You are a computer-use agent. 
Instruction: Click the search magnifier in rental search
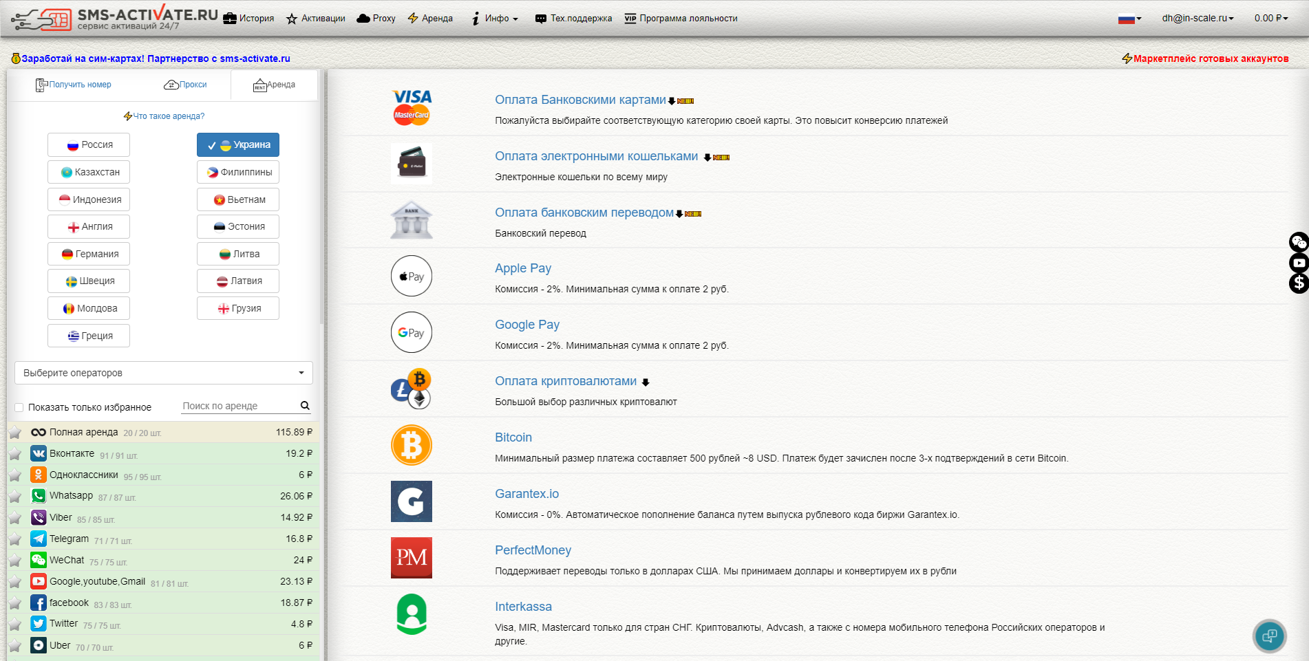click(x=305, y=406)
